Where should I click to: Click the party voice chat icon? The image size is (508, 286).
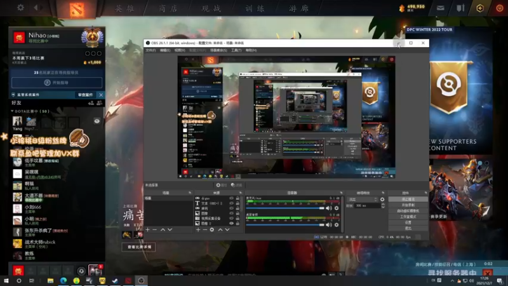81,271
